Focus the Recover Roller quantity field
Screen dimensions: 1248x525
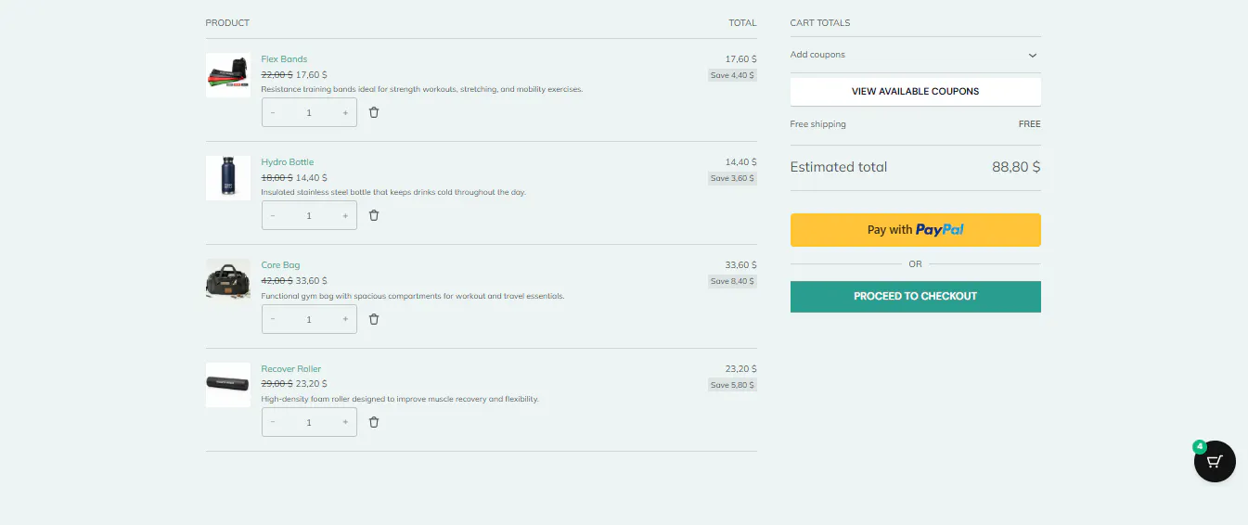(x=309, y=422)
